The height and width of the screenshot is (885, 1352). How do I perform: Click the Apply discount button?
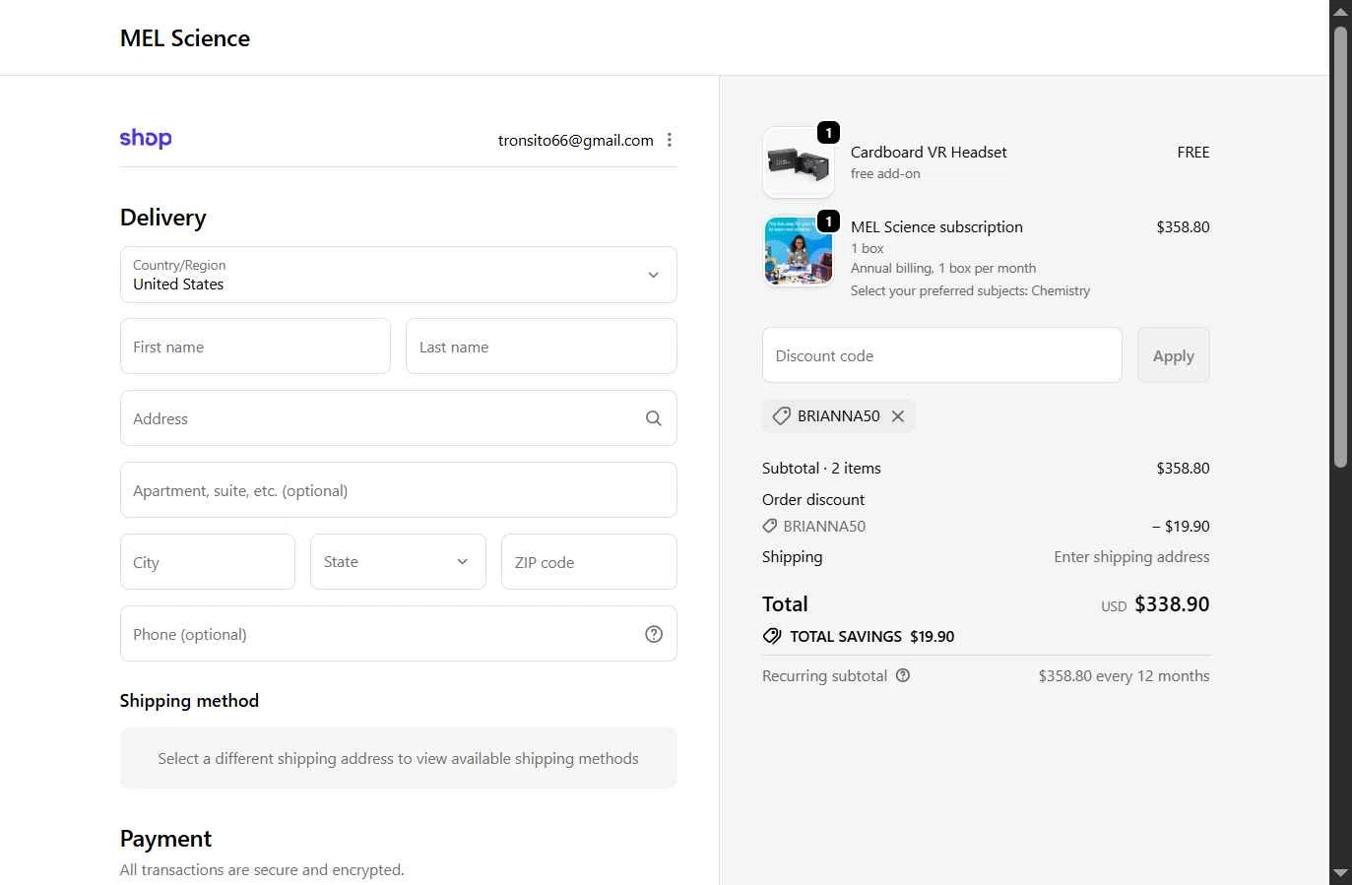tap(1174, 354)
